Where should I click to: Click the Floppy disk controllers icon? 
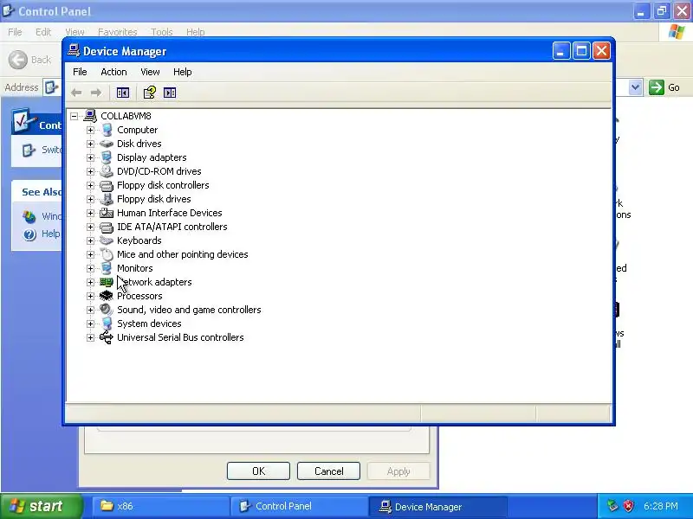[x=107, y=185]
